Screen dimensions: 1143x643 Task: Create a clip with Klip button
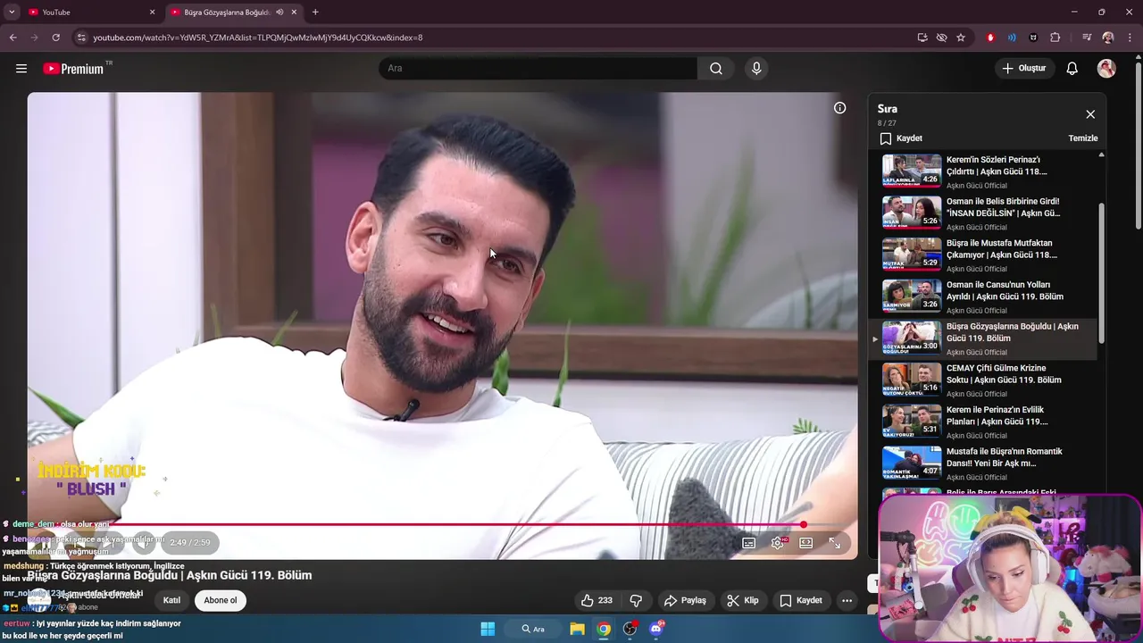[743, 600]
